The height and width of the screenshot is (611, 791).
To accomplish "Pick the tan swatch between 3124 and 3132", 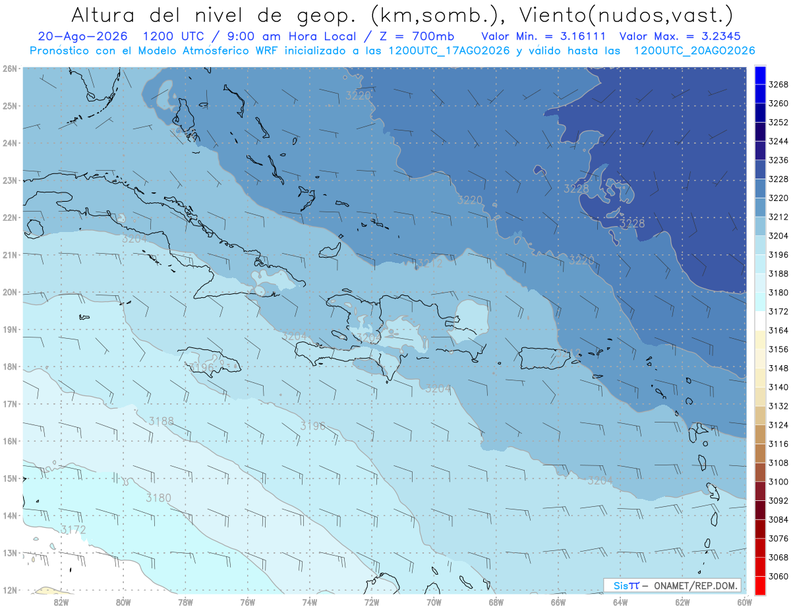I will [759, 415].
